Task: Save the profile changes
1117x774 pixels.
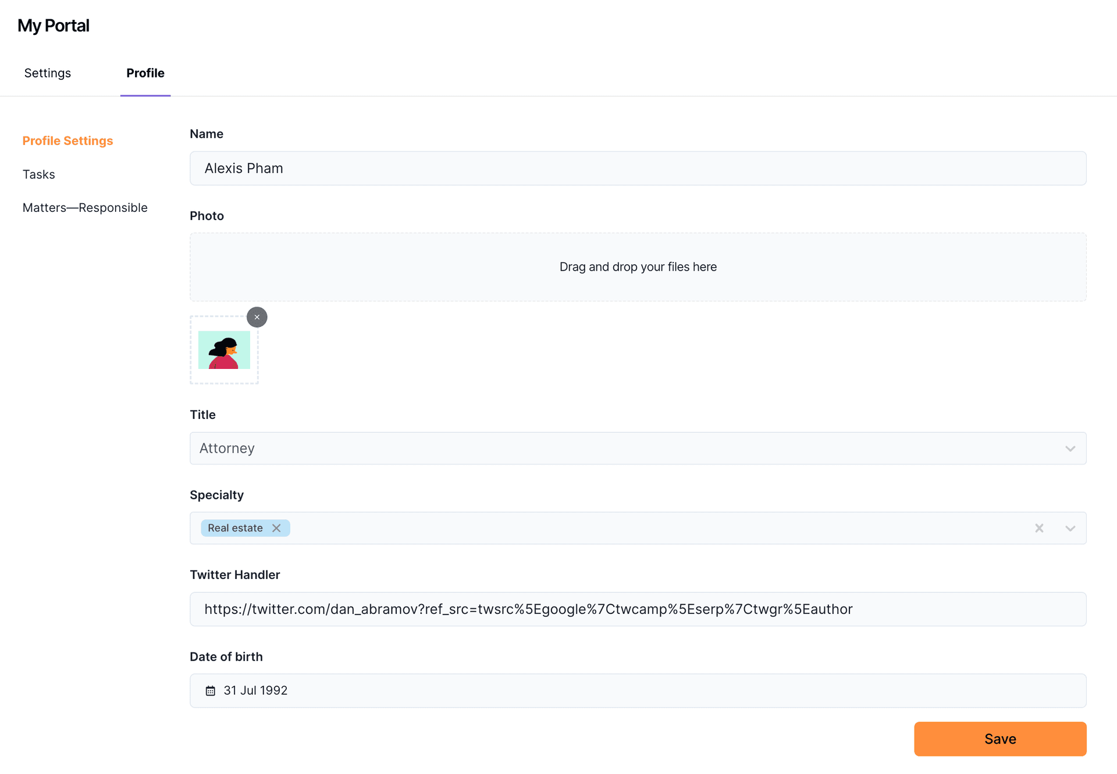Action: pyautogui.click(x=1000, y=739)
